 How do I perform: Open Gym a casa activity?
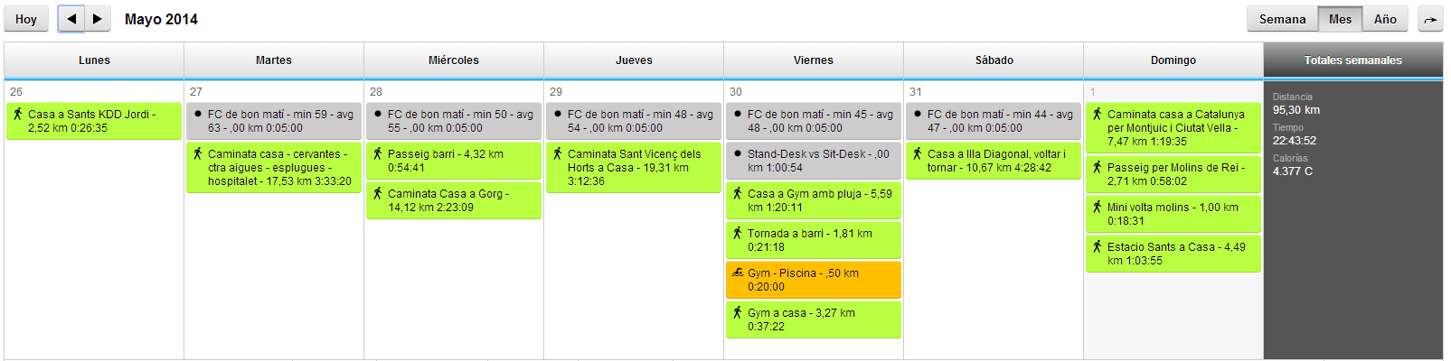point(814,319)
